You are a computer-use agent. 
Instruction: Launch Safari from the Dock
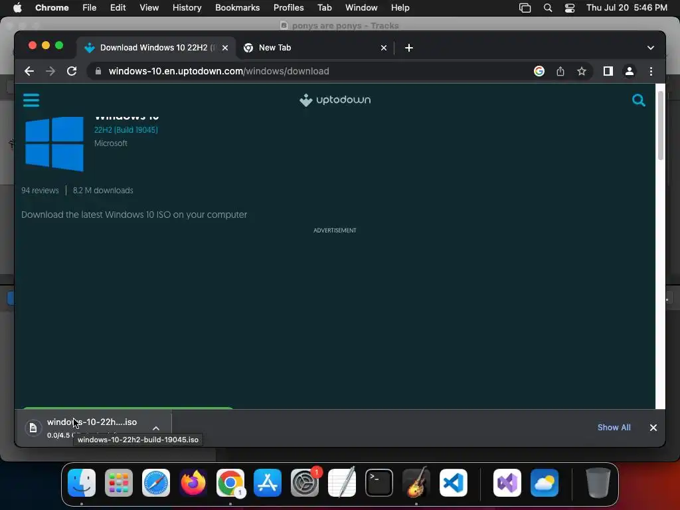tap(156, 483)
